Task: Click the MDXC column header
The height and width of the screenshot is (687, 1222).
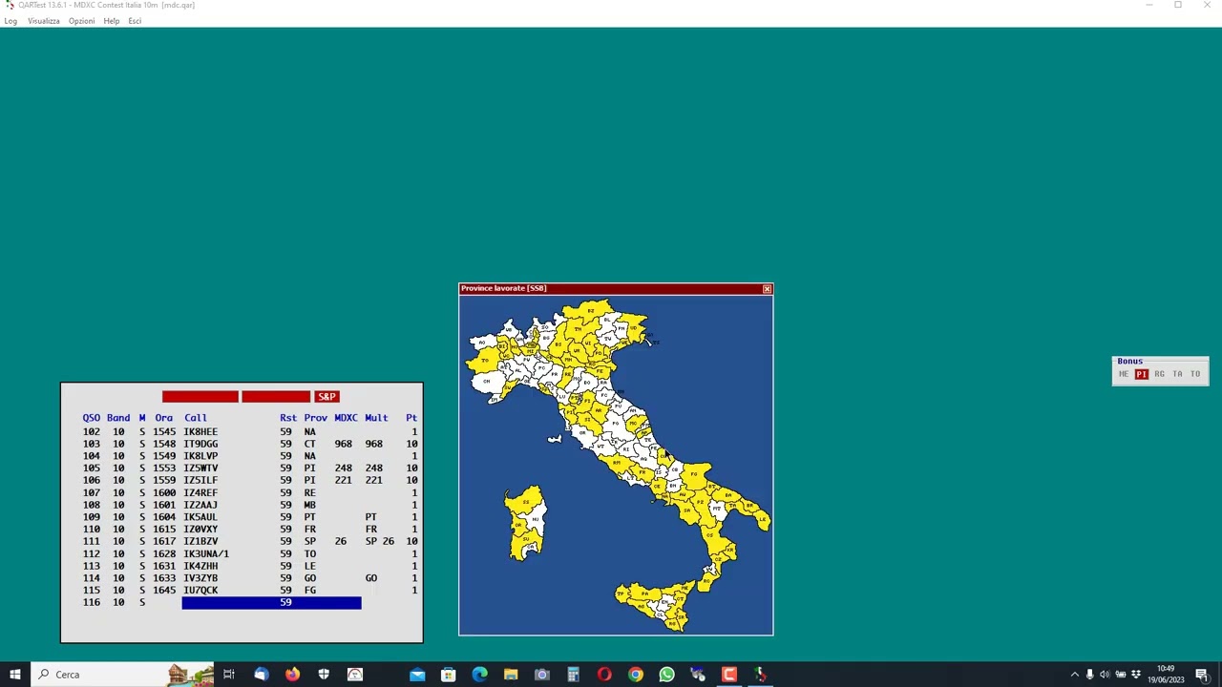Action: (346, 418)
